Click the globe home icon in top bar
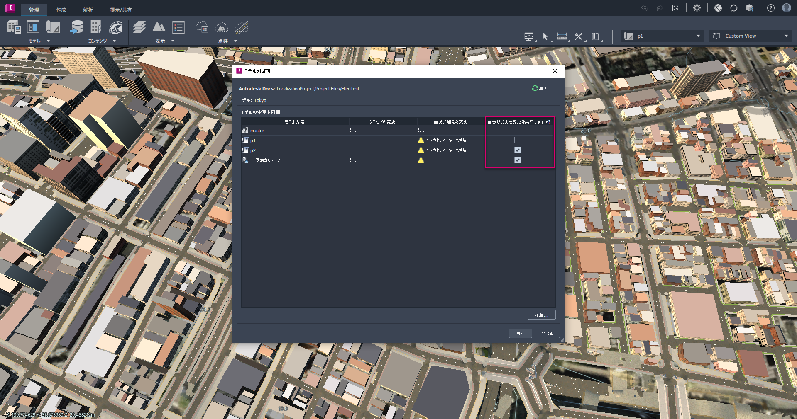 [718, 8]
